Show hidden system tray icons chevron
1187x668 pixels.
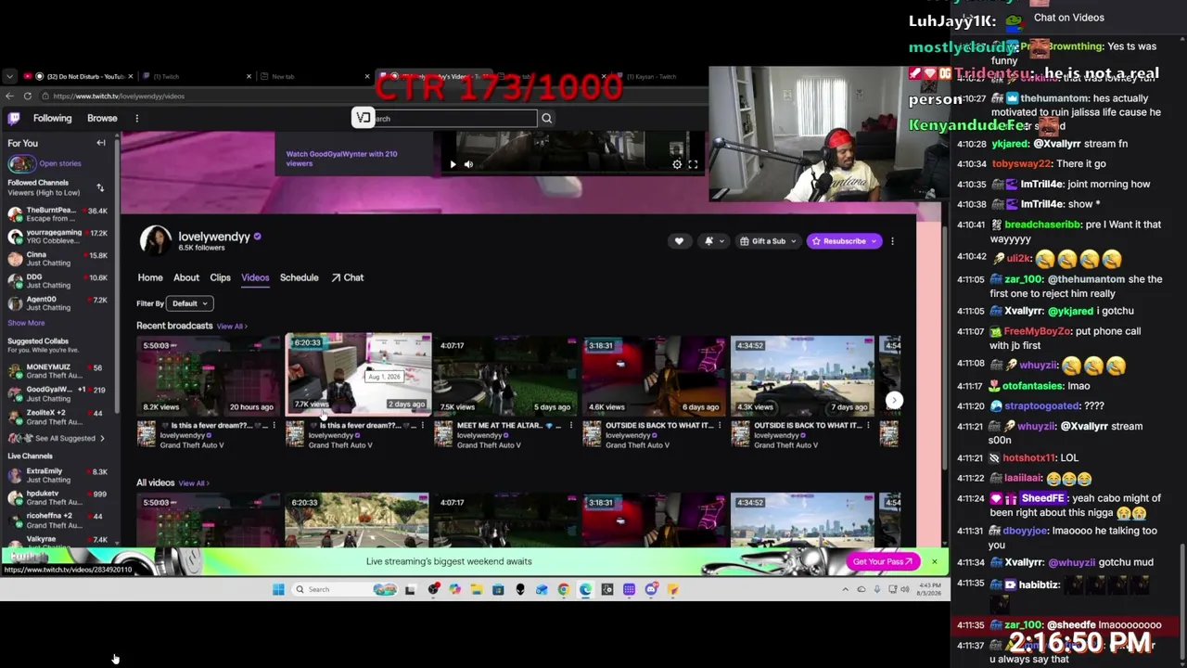point(845,589)
